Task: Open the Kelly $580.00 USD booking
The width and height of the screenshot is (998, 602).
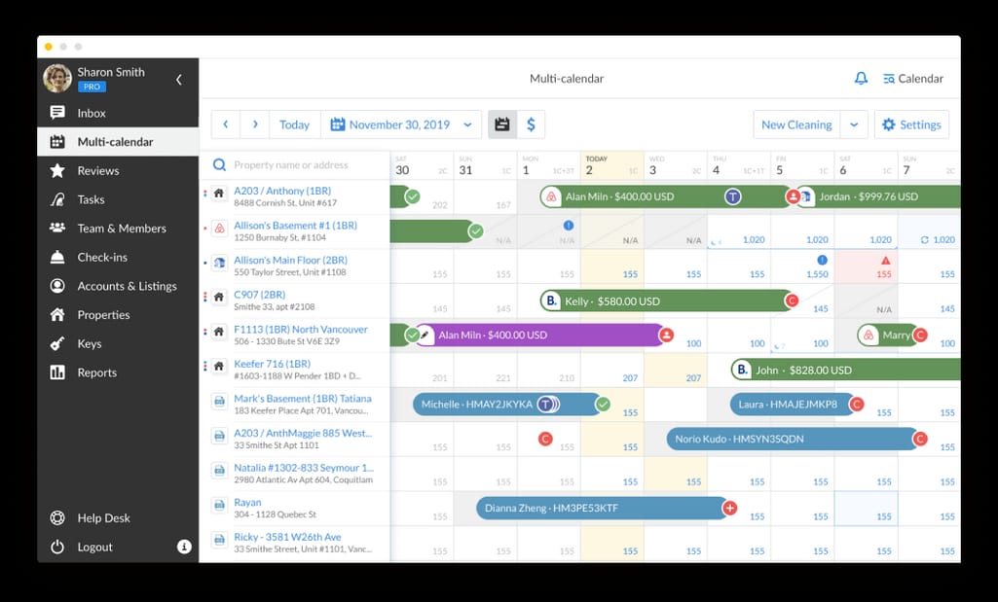Action: click(x=665, y=301)
